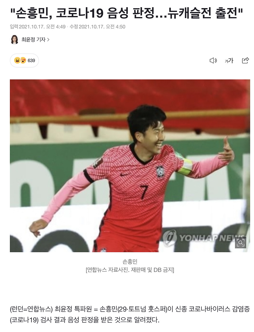Viewport: 254px width, 332px height.
Task: Play the article audio with speaker icon
Action: tap(213, 60)
